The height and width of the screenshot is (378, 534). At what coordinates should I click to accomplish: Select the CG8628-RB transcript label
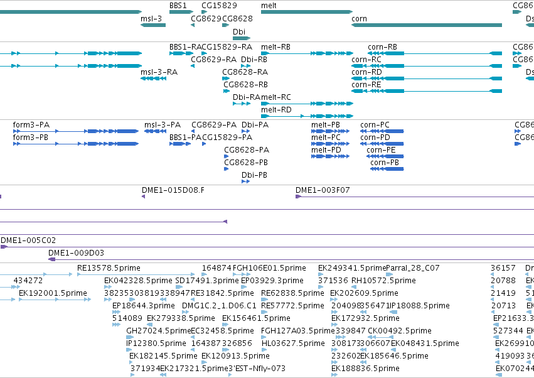[245, 85]
